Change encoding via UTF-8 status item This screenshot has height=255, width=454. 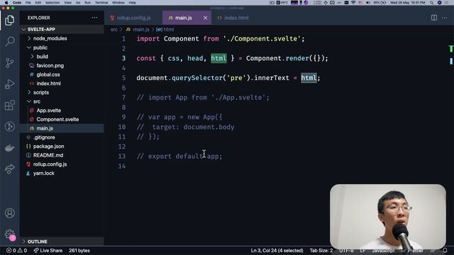(346, 250)
